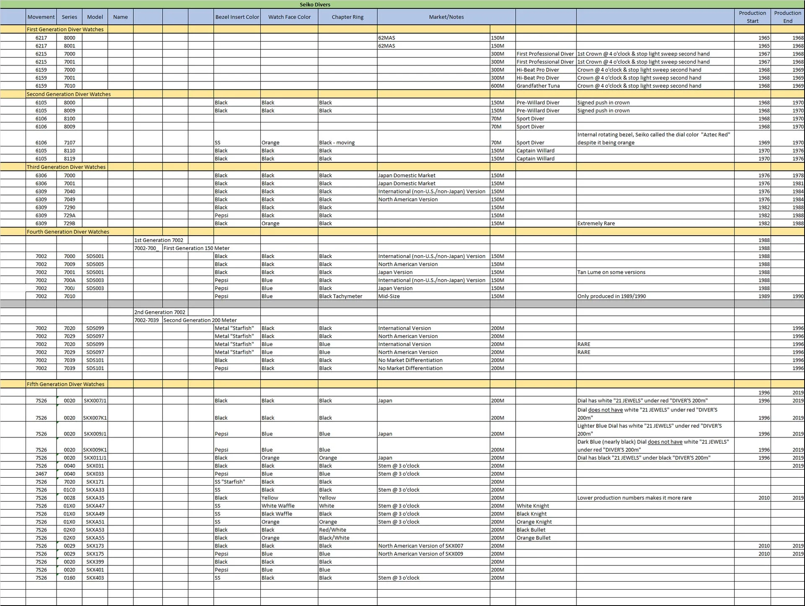Select Fifth Generation Diver Watches heading
The height and width of the screenshot is (606, 805).
coord(65,384)
